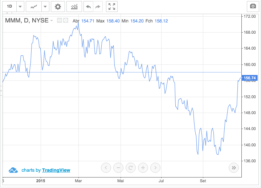Expand the 1D interval dropdown arrow
The image size is (261, 188).
(x=20, y=7)
